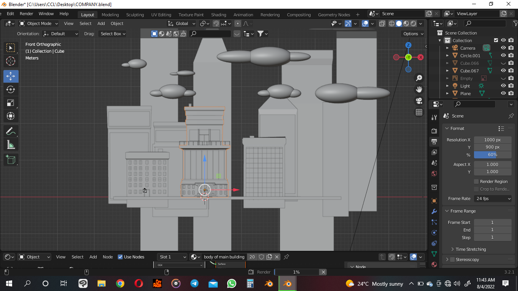518x291 pixels.
Task: Expand the Camera item in outliner
Action: (x=447, y=48)
